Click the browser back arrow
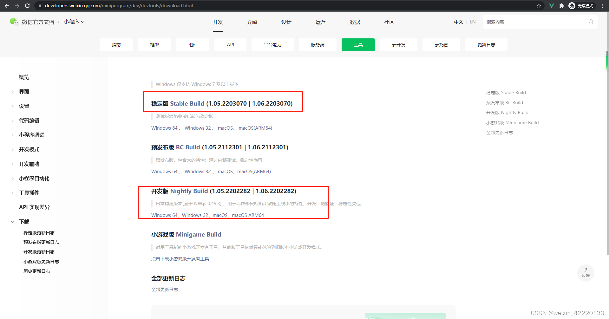 [7, 6]
